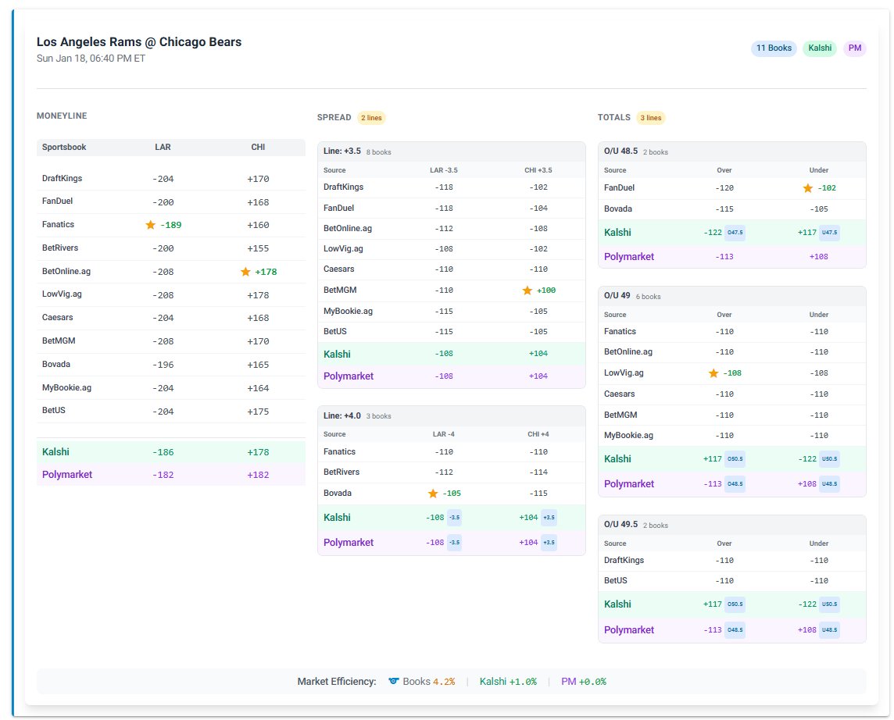Click PM +0.0% market efficiency value
Image resolution: width=894 pixels, height=720 pixels.
584,681
